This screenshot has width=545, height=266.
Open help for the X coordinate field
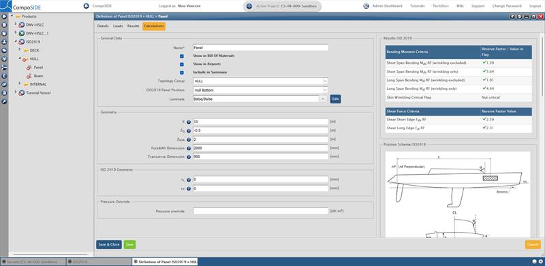[189, 122]
